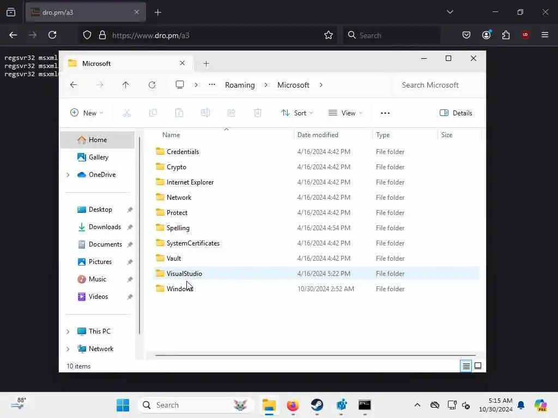Click the Rename icon in Explorer toolbar
The height and width of the screenshot is (418, 558).
tap(205, 113)
